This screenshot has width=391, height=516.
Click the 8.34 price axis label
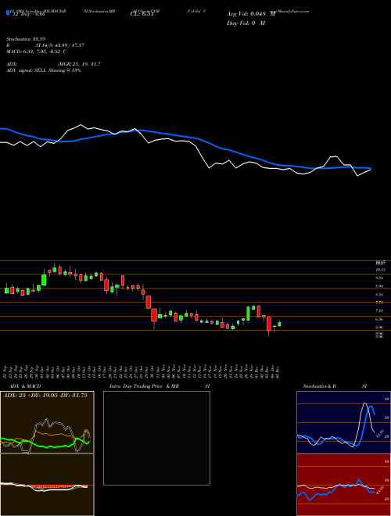pos(379,295)
